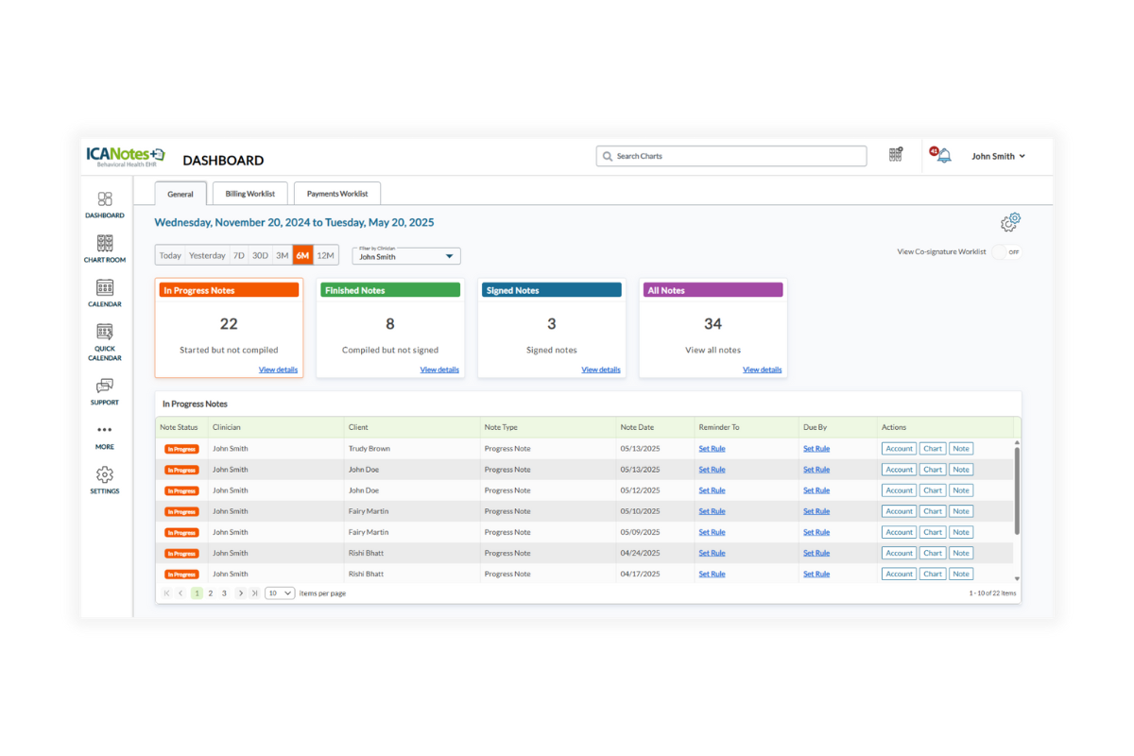The height and width of the screenshot is (756, 1134).
Task: Click Account button for 04/17/2025 row
Action: 899,574
